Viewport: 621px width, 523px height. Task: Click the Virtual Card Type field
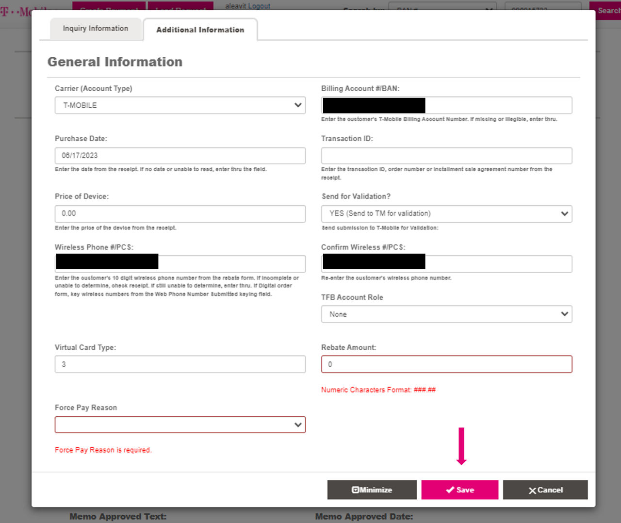[x=180, y=364]
